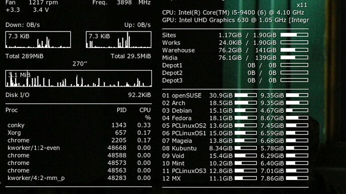Click the kworker/4:2-mm_p process name
Viewport: 346px width, 194px height.
tap(36, 178)
